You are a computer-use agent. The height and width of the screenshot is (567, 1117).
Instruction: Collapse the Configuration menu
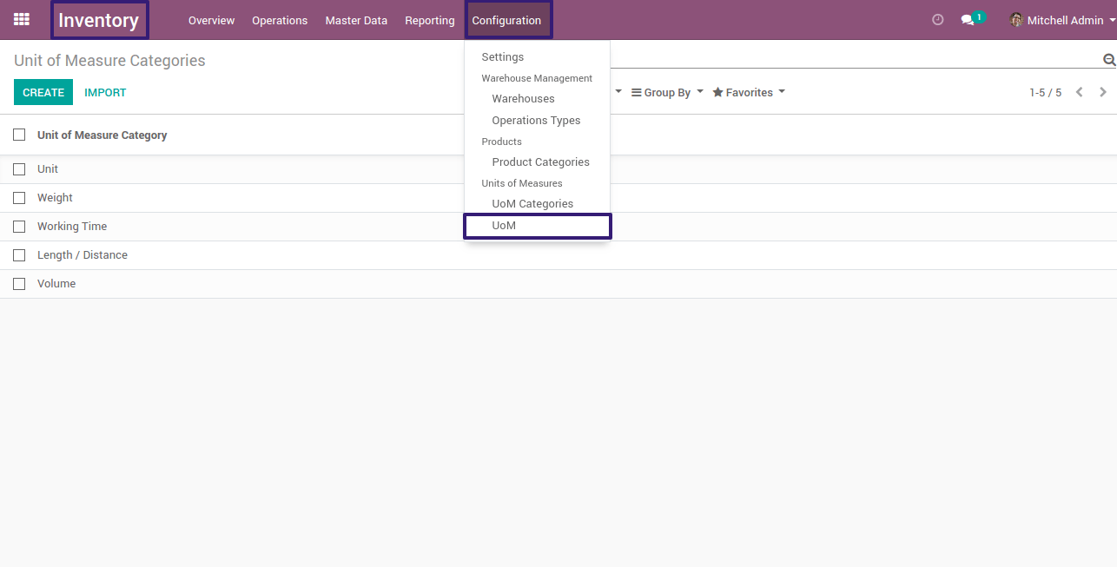coord(507,20)
